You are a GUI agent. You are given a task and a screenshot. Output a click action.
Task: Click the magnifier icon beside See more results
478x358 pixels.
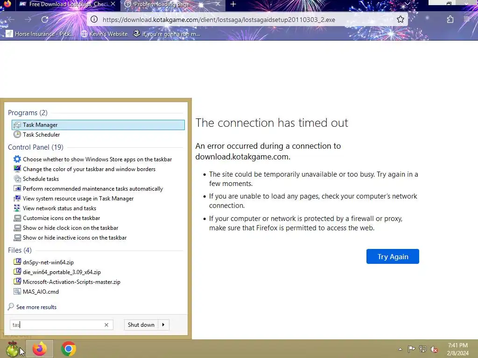[11, 307]
